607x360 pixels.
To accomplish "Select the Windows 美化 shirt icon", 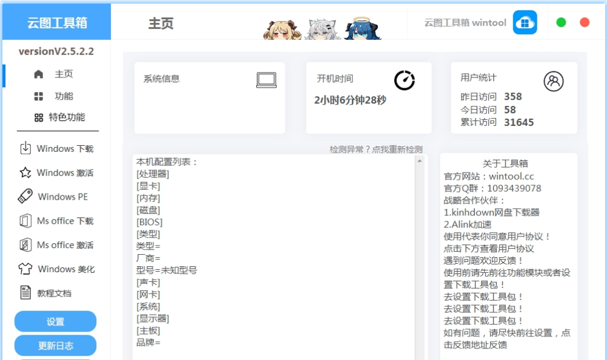I will pos(24,269).
